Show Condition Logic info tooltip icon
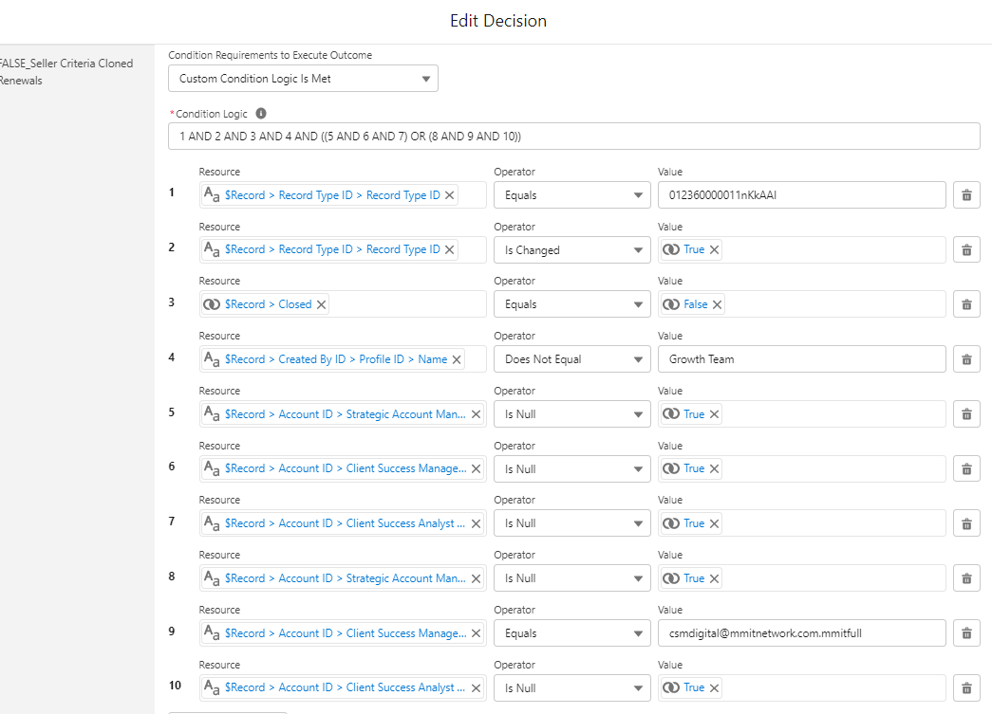The height and width of the screenshot is (714, 992). 261,114
